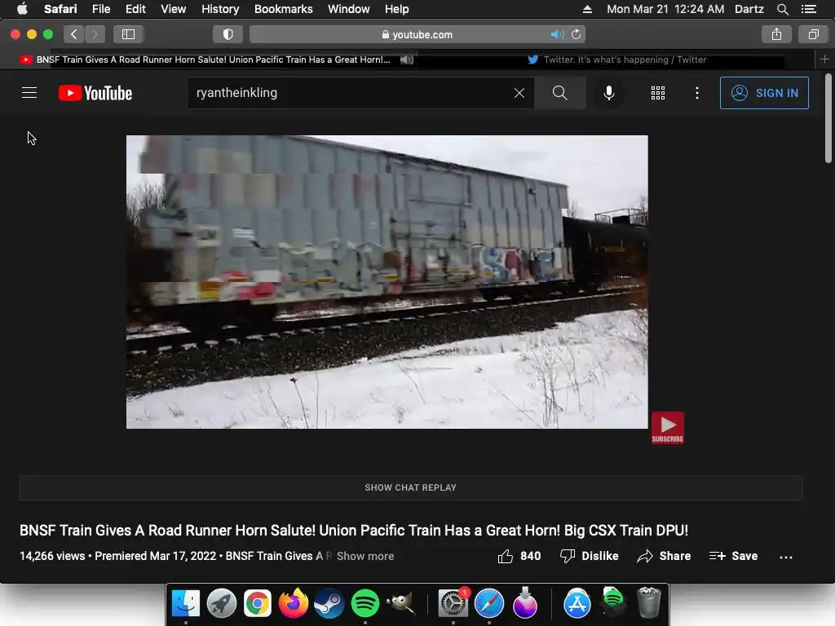Add a new Safari tab
This screenshot has width=835, height=626.
coord(824,60)
